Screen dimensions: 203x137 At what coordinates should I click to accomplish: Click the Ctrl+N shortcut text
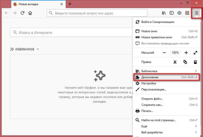click(x=193, y=31)
